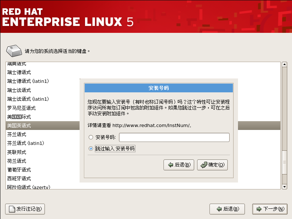Click the keyboard icon next to the prompt
292x219 pixels.
tap(14, 51)
